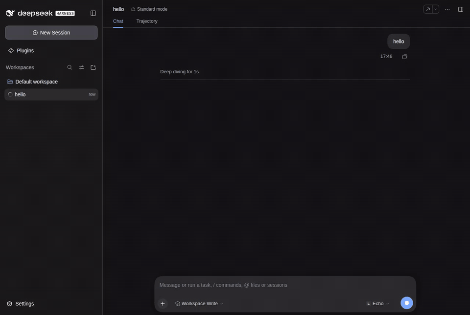This screenshot has height=315, width=470.
Task: Add a new workspace folder icon
Action: click(x=93, y=67)
